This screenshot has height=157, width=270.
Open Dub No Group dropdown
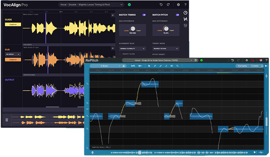(x=13, y=54)
